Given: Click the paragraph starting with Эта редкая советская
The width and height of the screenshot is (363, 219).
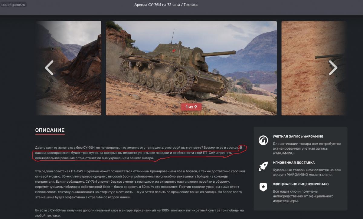Looking at the screenshot, I should [140, 184].
